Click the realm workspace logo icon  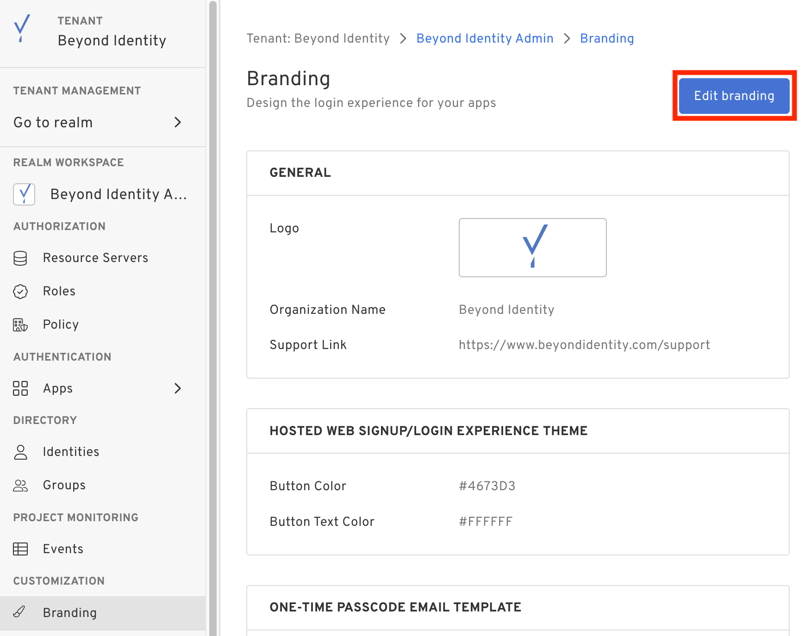tap(24, 194)
